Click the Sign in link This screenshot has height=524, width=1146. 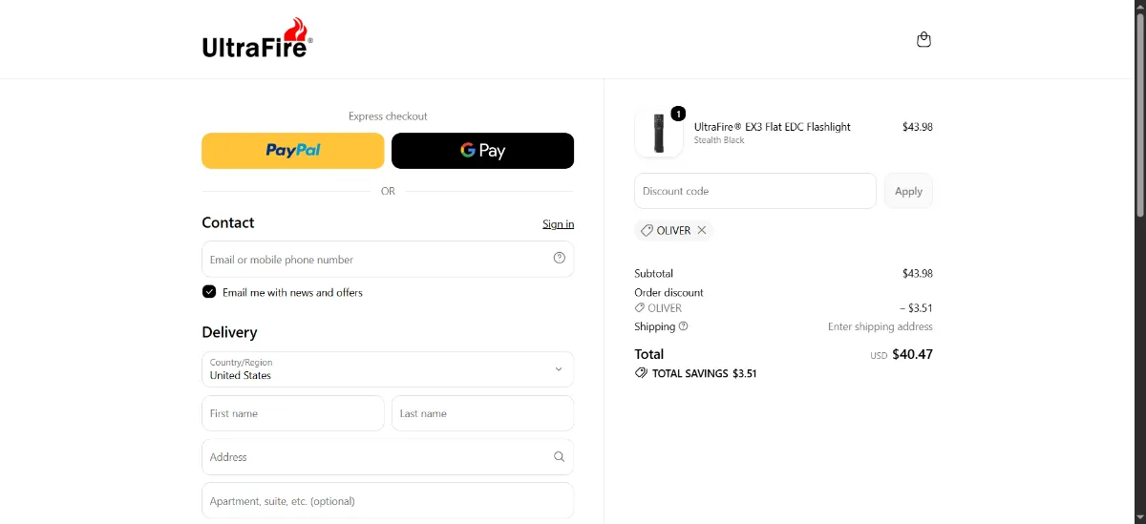559,224
